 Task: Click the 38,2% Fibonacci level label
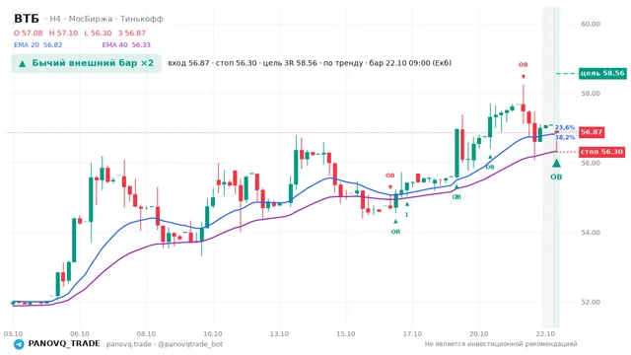565,137
